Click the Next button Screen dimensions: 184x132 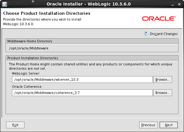pos(169,125)
